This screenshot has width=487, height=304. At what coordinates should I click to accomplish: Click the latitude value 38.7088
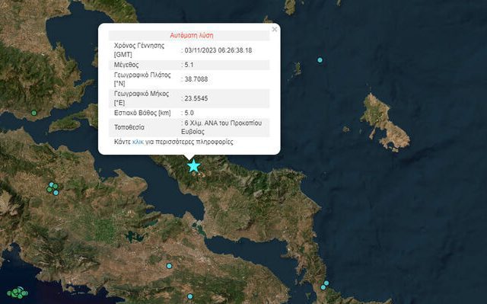(x=196, y=79)
